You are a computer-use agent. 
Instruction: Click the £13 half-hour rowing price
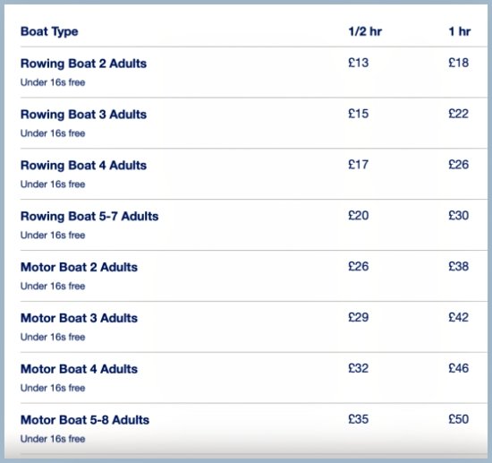pyautogui.click(x=359, y=63)
